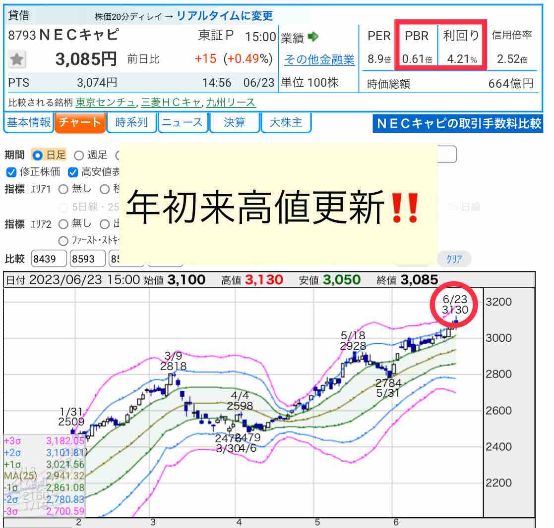
Task: Open the チャート tab
Action: (80, 122)
